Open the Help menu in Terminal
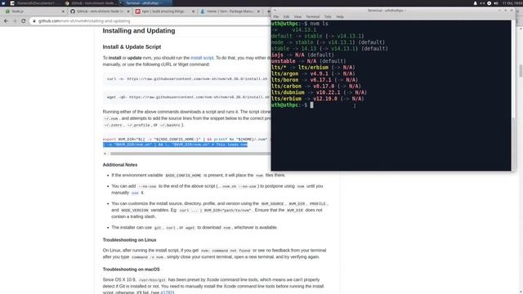Screen dimensions: 523x294 [340, 16]
